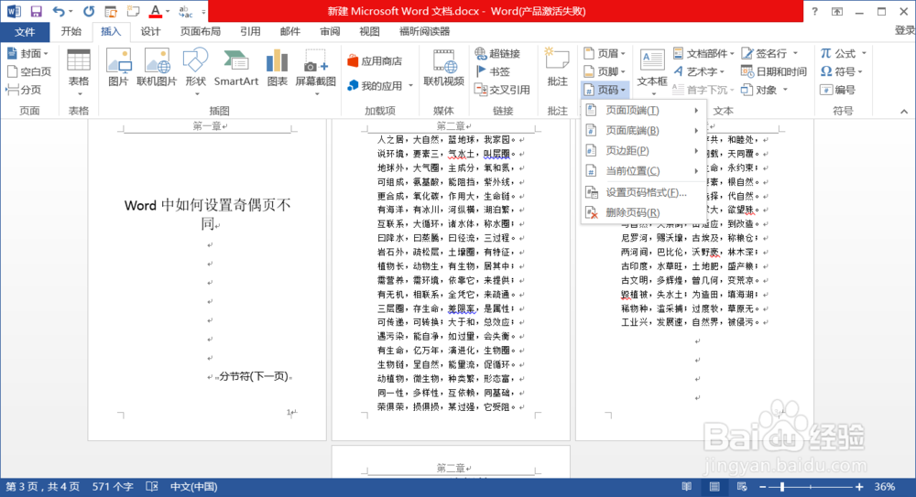
Task: Open the 文件 file tab
Action: coord(25,31)
